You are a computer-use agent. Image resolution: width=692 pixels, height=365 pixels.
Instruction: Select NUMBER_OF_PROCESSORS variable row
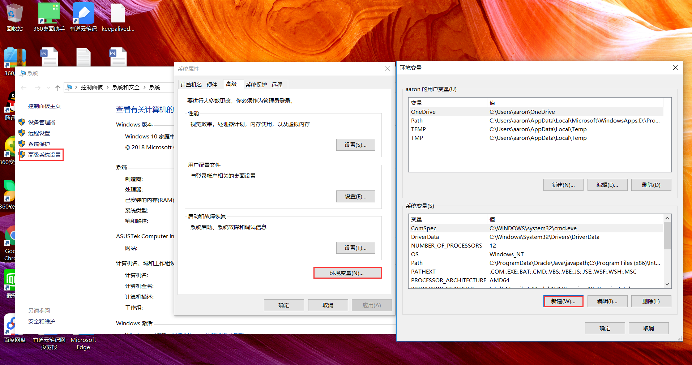pos(536,245)
